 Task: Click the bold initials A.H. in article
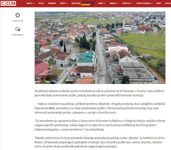point(52,108)
